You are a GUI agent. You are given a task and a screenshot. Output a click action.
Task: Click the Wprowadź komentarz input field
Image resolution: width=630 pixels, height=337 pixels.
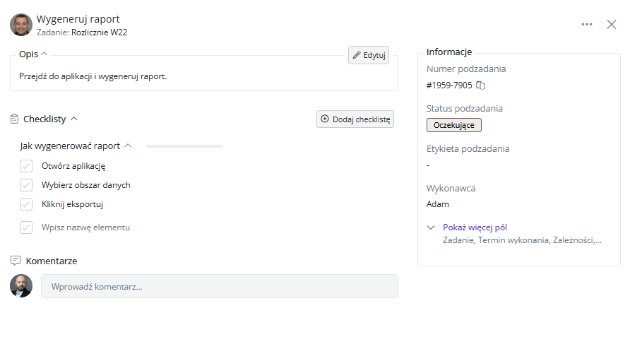pyautogui.click(x=220, y=286)
